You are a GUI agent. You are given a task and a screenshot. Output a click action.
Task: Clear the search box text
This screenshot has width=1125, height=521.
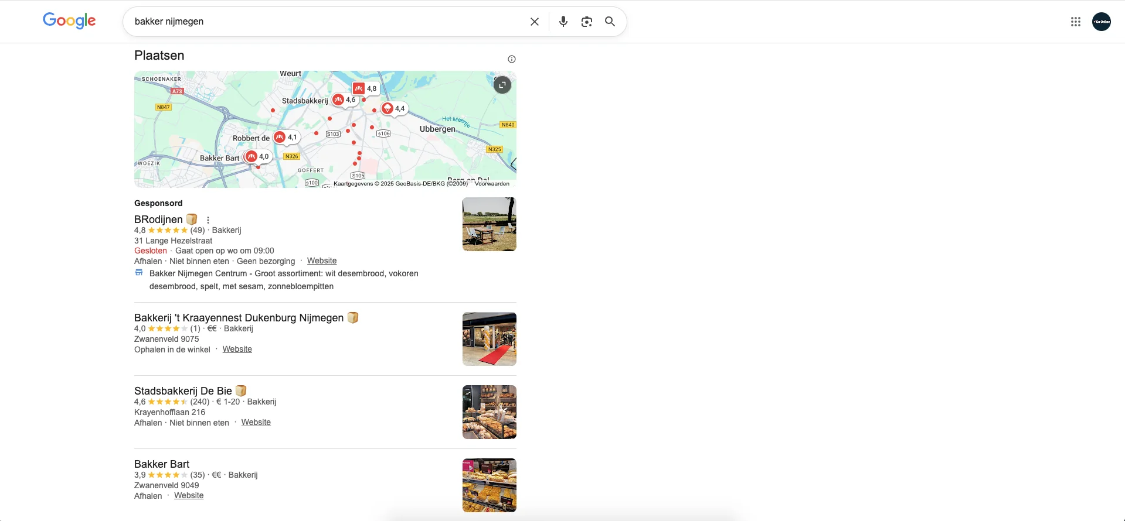click(x=534, y=22)
